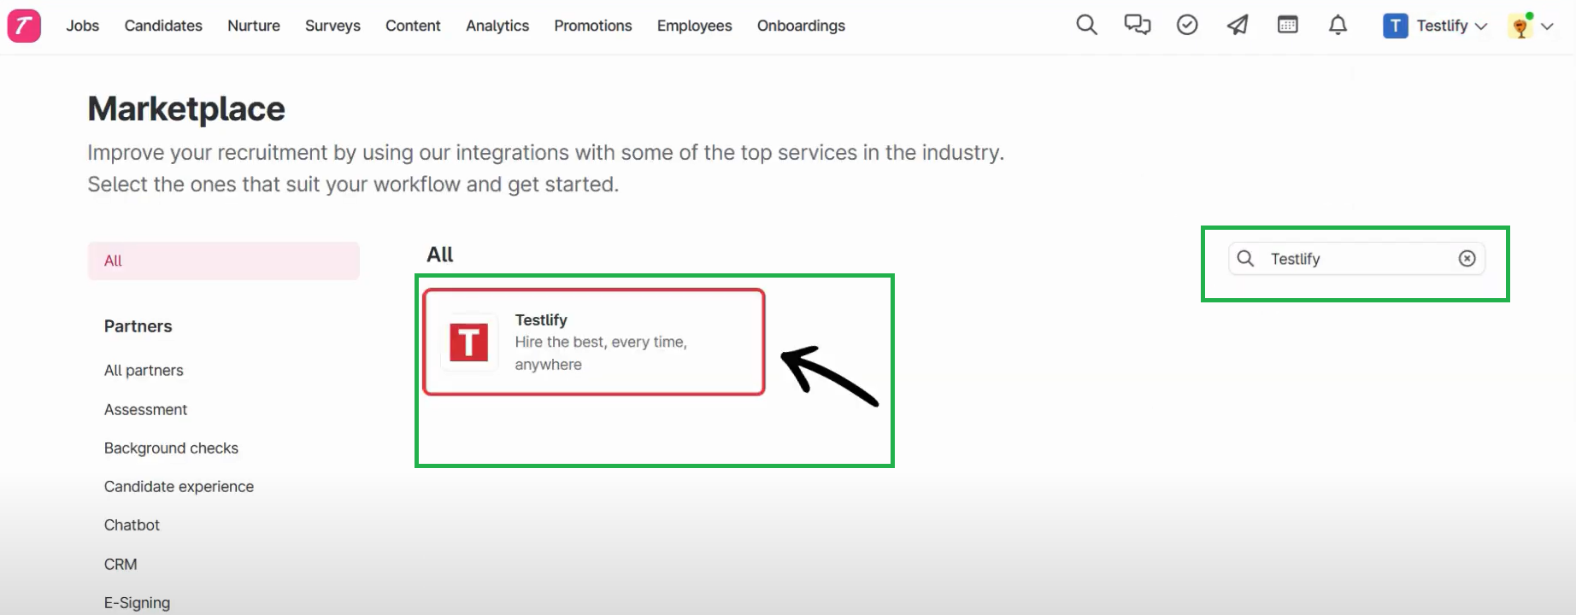Click the blue Testlify company badge icon
The image size is (1576, 615).
click(x=1395, y=26)
